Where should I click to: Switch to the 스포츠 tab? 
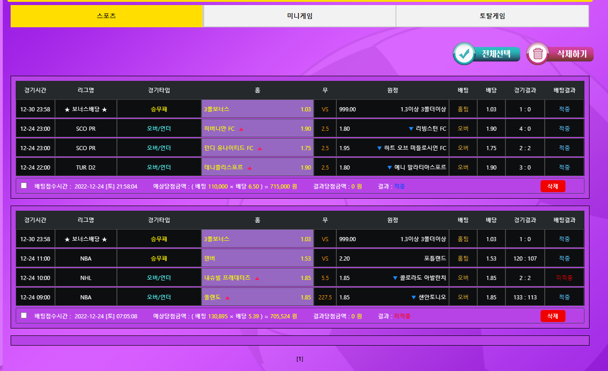[x=106, y=16]
